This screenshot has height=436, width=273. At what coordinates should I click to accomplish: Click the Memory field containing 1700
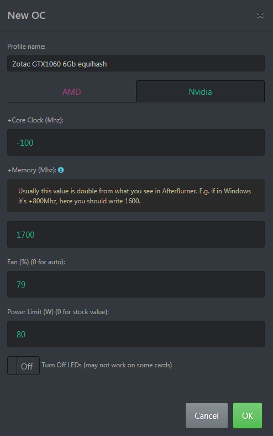(136, 234)
